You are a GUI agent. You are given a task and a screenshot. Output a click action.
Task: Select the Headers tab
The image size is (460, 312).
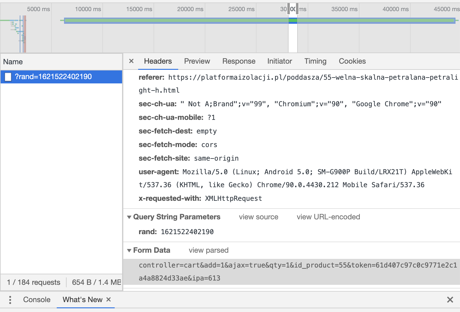[158, 61]
